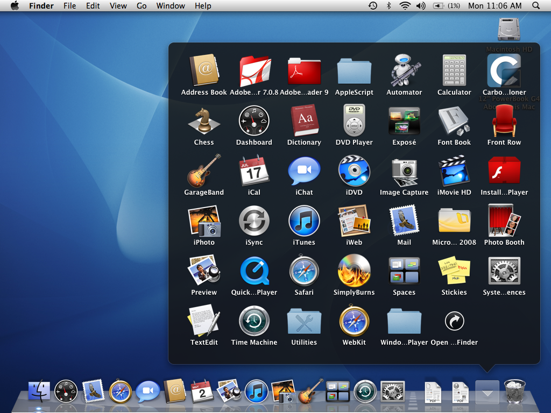This screenshot has height=413, width=551.
Task: Open the View menu
Action: (x=118, y=5)
